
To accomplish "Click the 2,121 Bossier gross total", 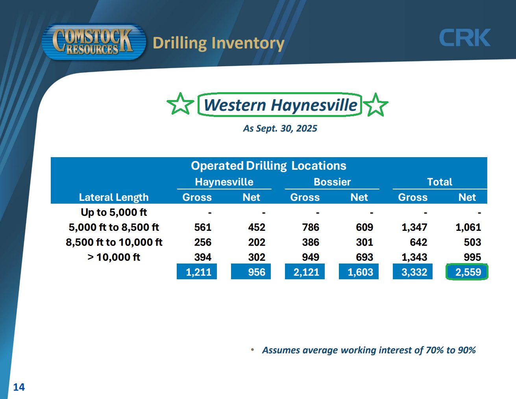I will click(305, 272).
